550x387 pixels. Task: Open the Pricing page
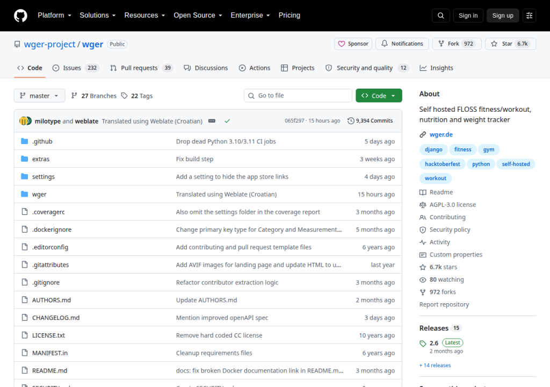pos(290,16)
